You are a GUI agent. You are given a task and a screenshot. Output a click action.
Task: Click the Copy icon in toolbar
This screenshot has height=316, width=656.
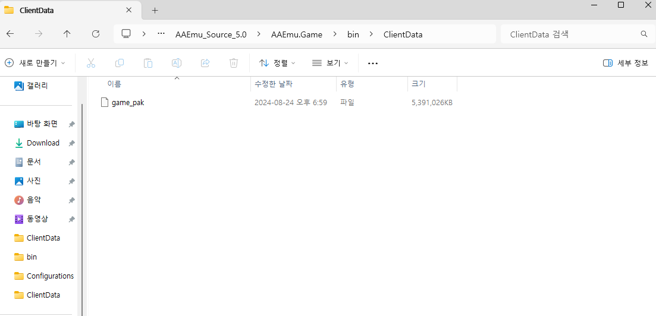[119, 63]
